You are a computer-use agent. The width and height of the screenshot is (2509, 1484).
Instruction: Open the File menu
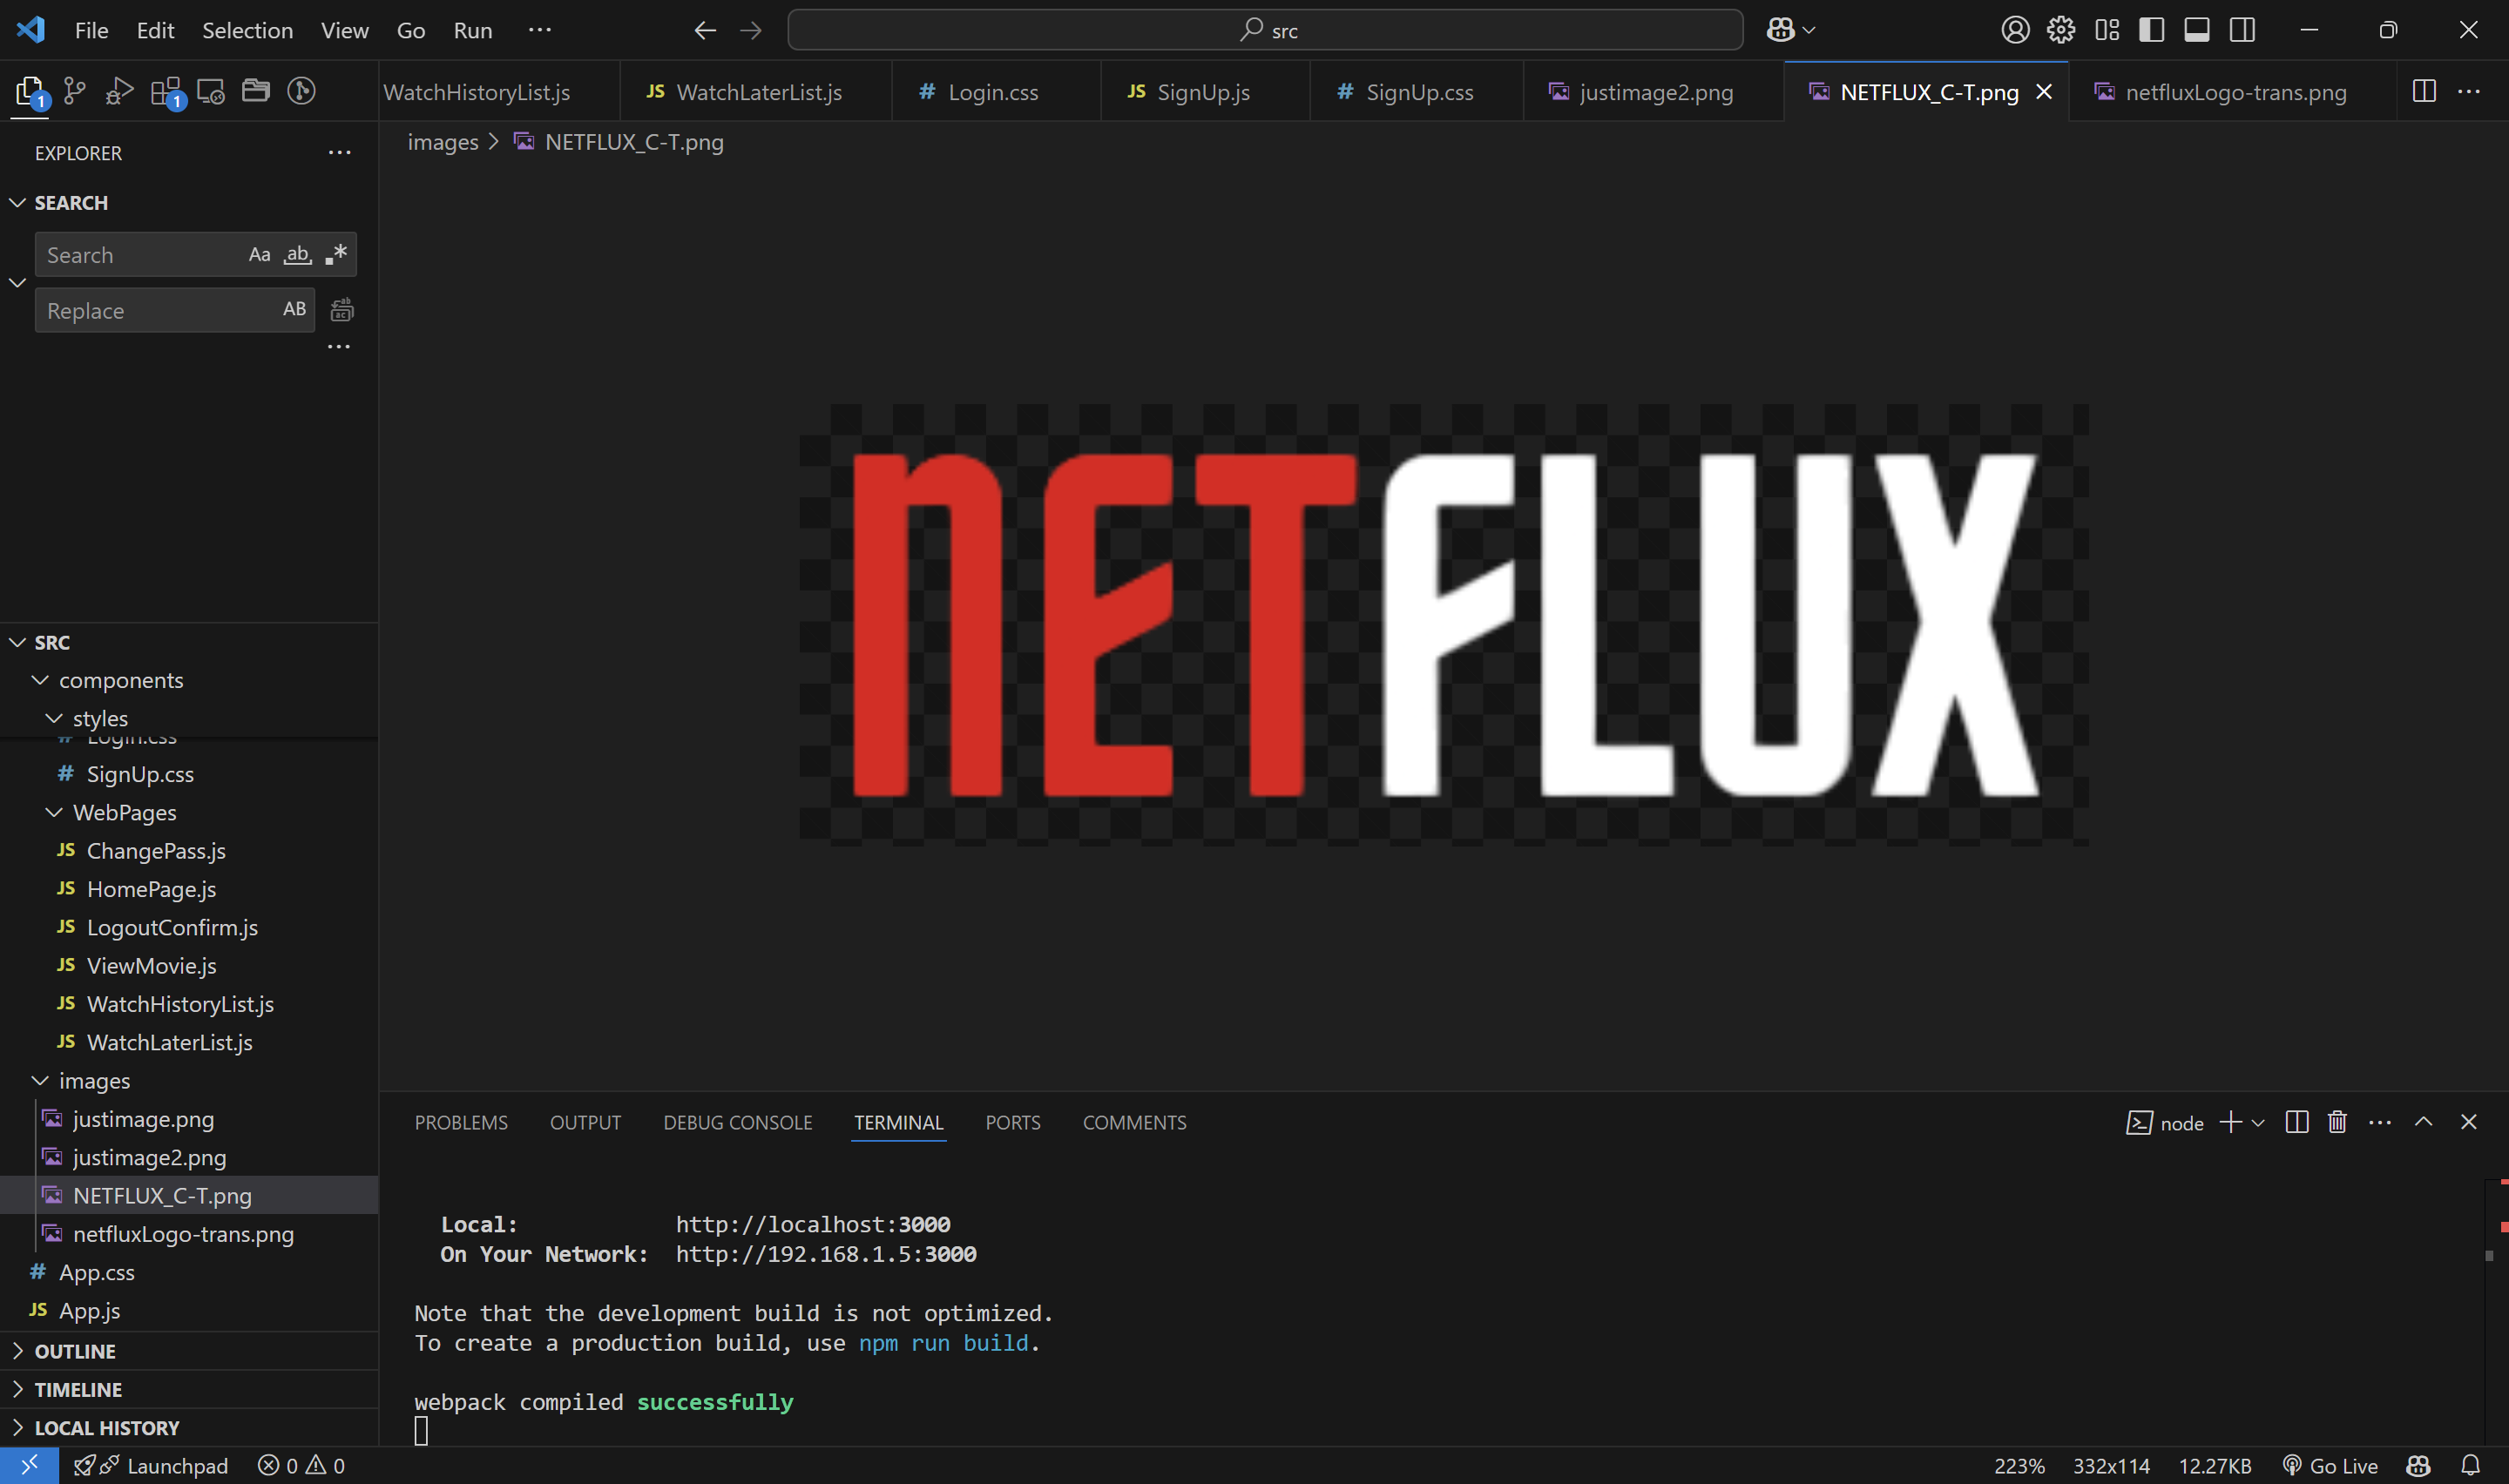(x=92, y=30)
